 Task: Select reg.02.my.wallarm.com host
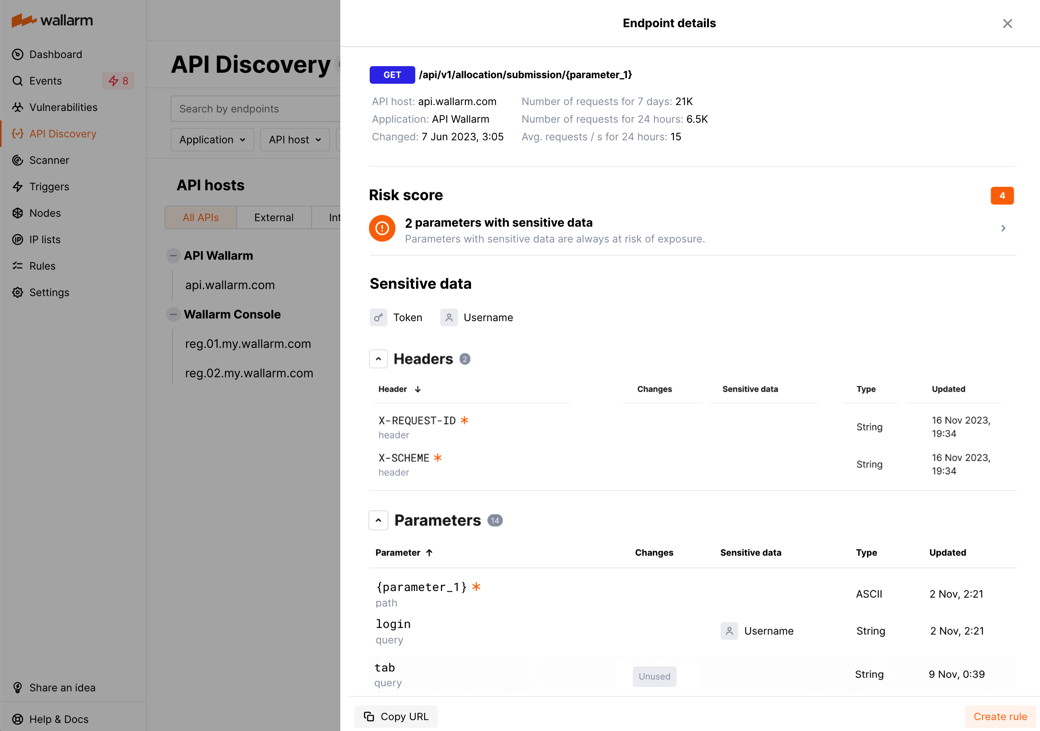(x=249, y=374)
